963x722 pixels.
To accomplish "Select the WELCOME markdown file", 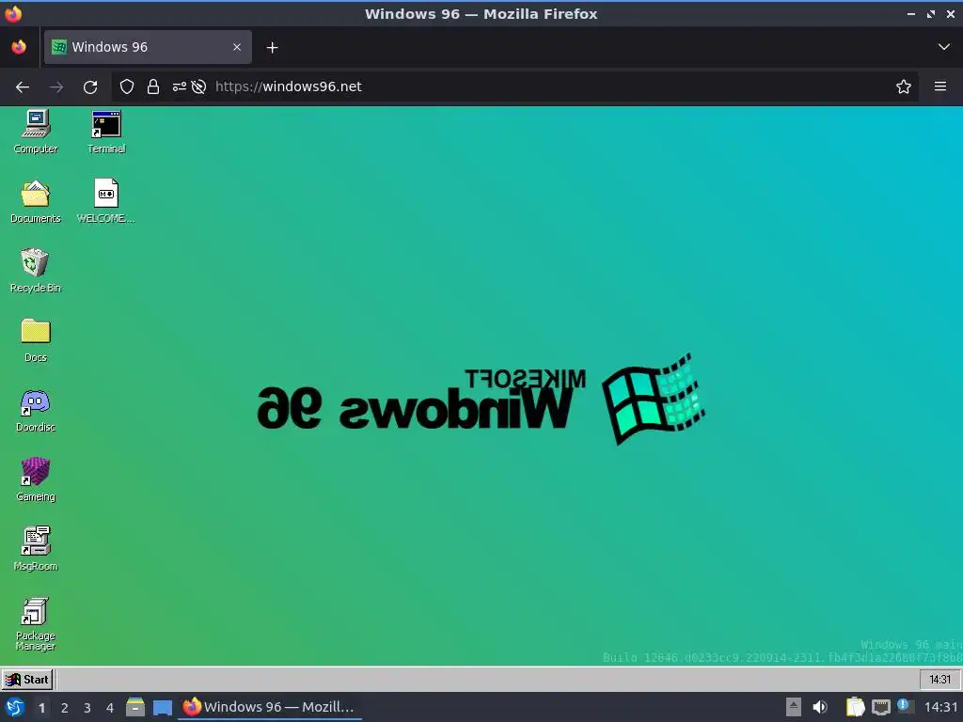I will (x=105, y=201).
